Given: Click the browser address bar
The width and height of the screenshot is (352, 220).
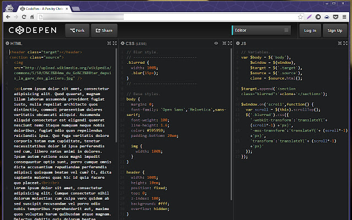Looking at the screenshot, I should tap(165, 17).
